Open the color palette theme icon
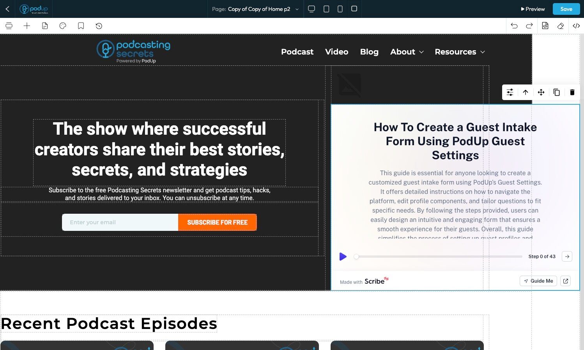 [63, 26]
